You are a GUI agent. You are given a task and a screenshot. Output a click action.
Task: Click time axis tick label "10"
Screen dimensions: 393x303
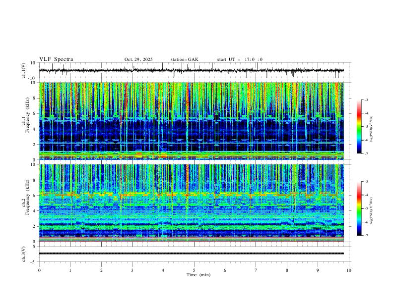pyautogui.click(x=349, y=270)
